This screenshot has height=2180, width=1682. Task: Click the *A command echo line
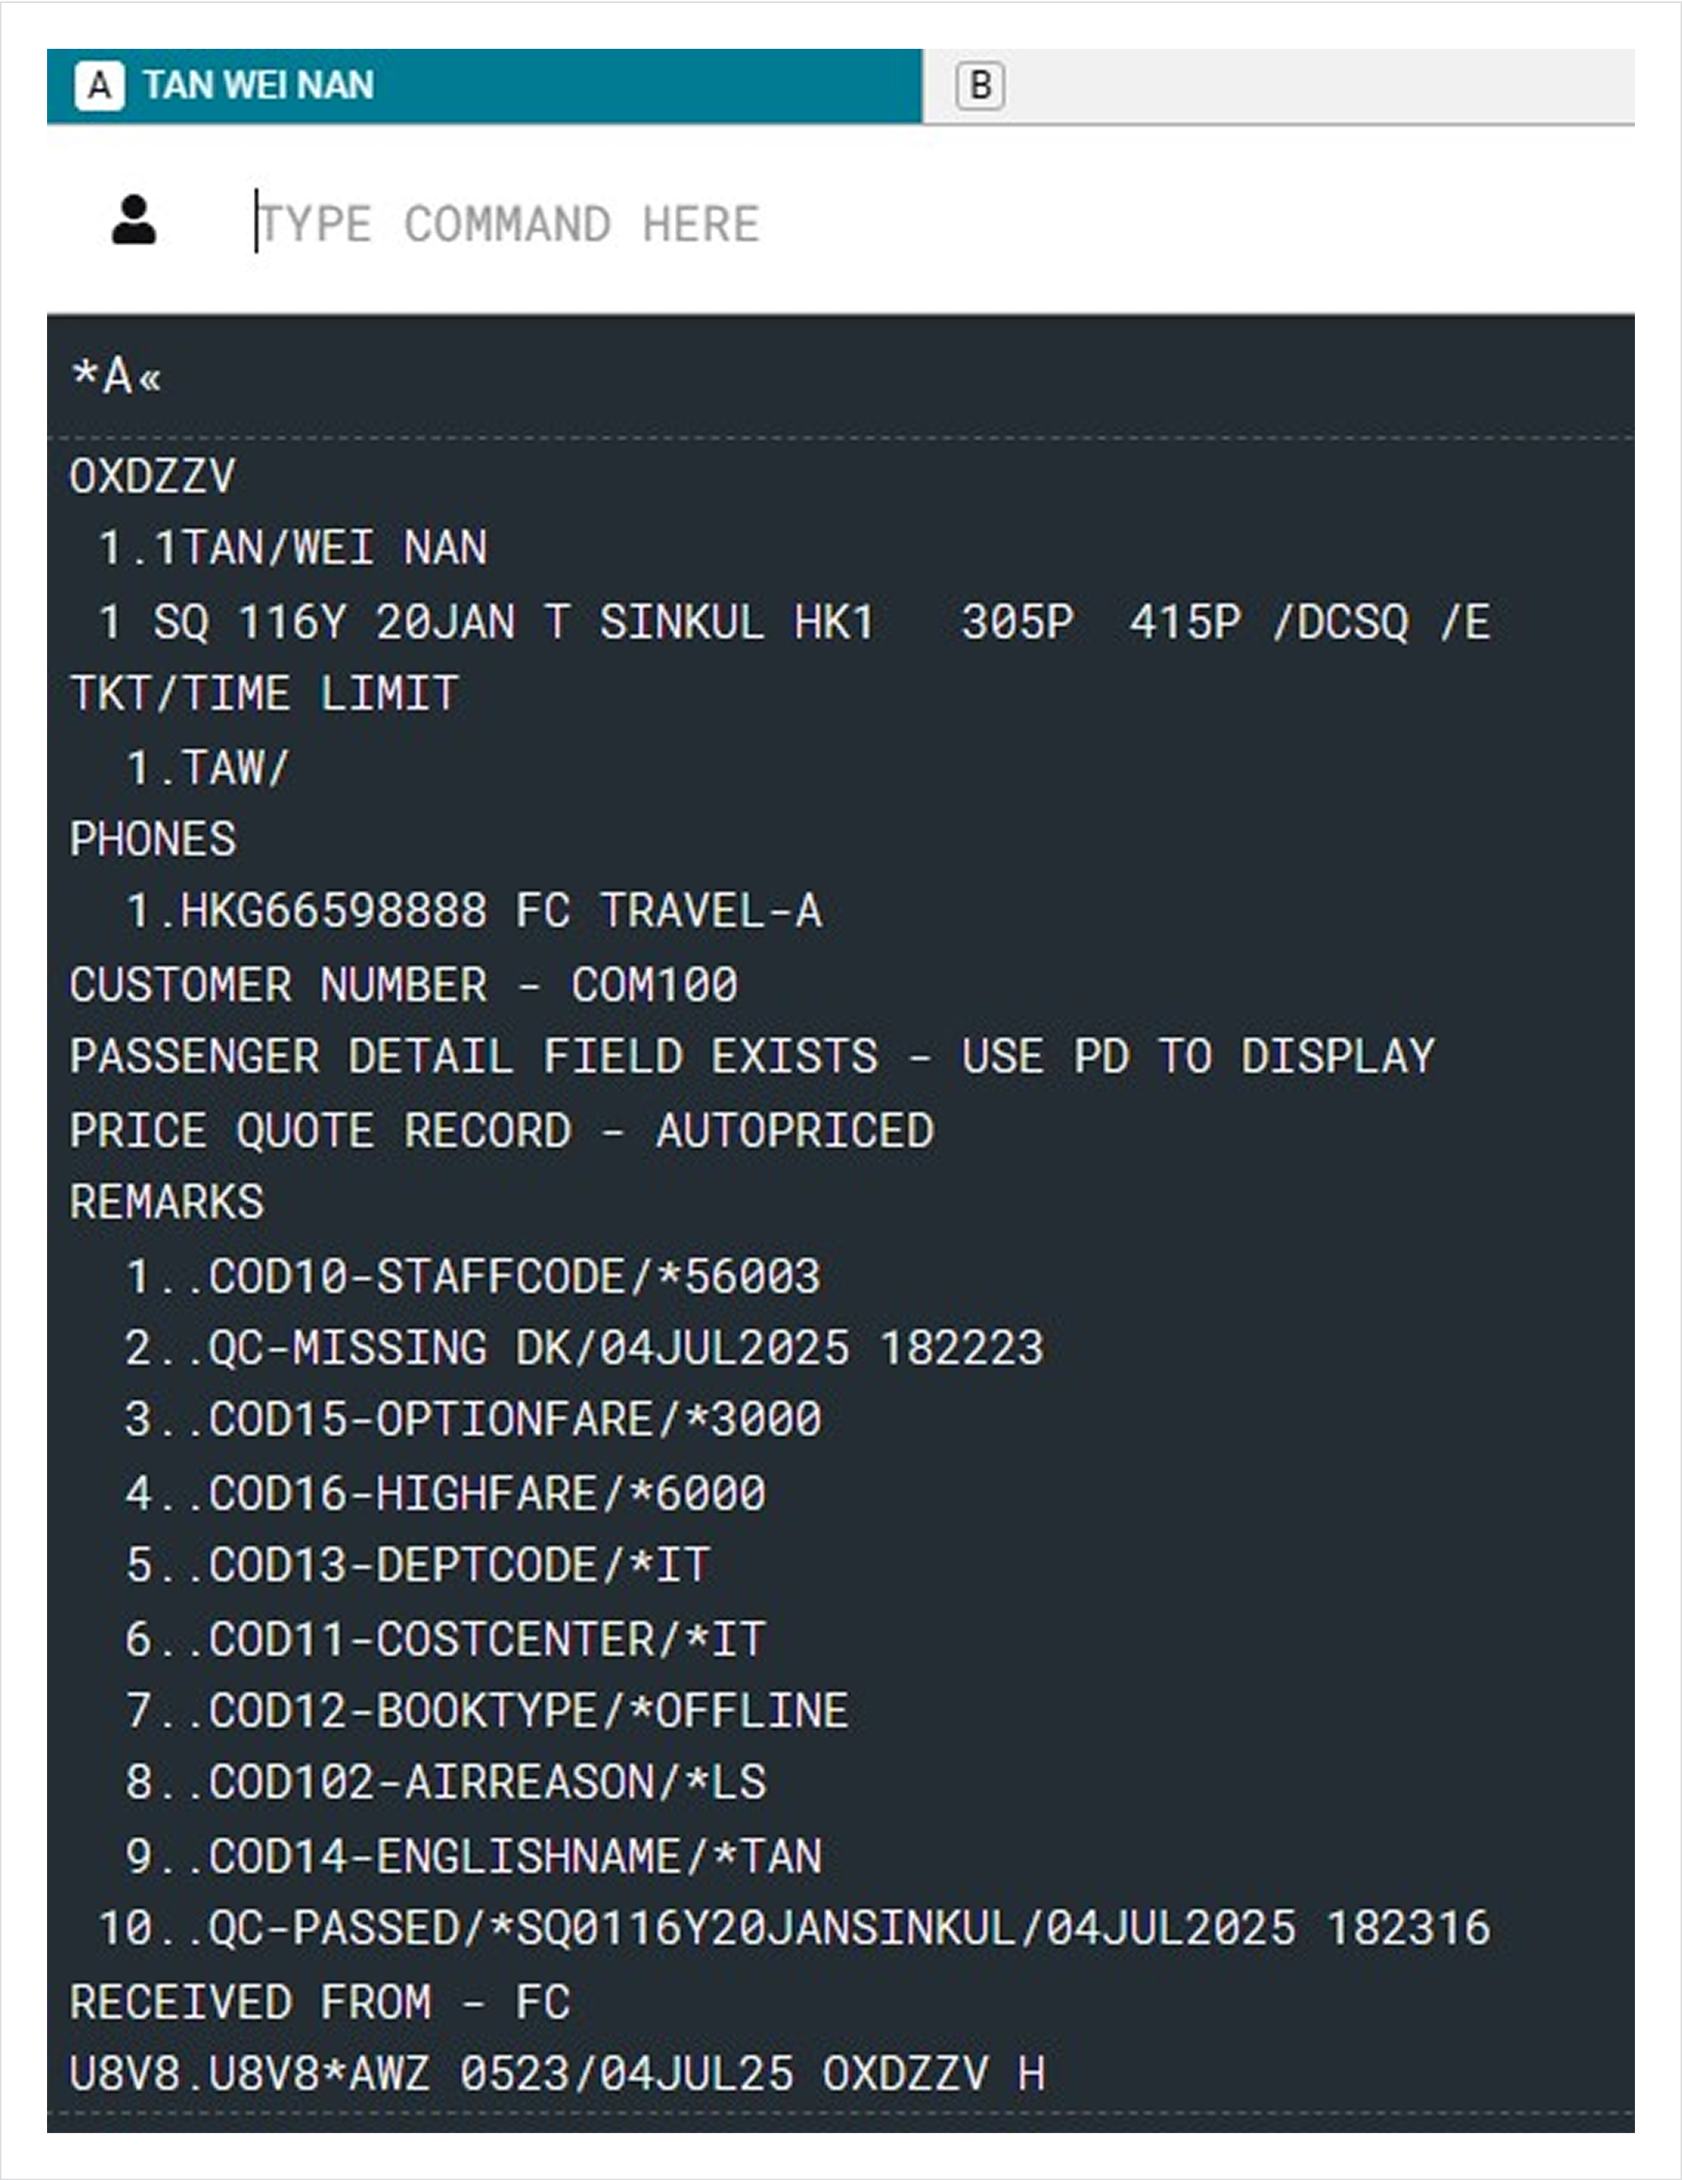pos(116,377)
